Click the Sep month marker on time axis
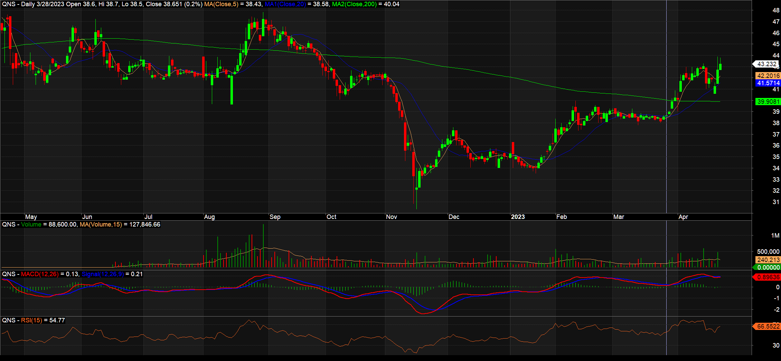This screenshot has height=361, width=781. click(x=275, y=217)
